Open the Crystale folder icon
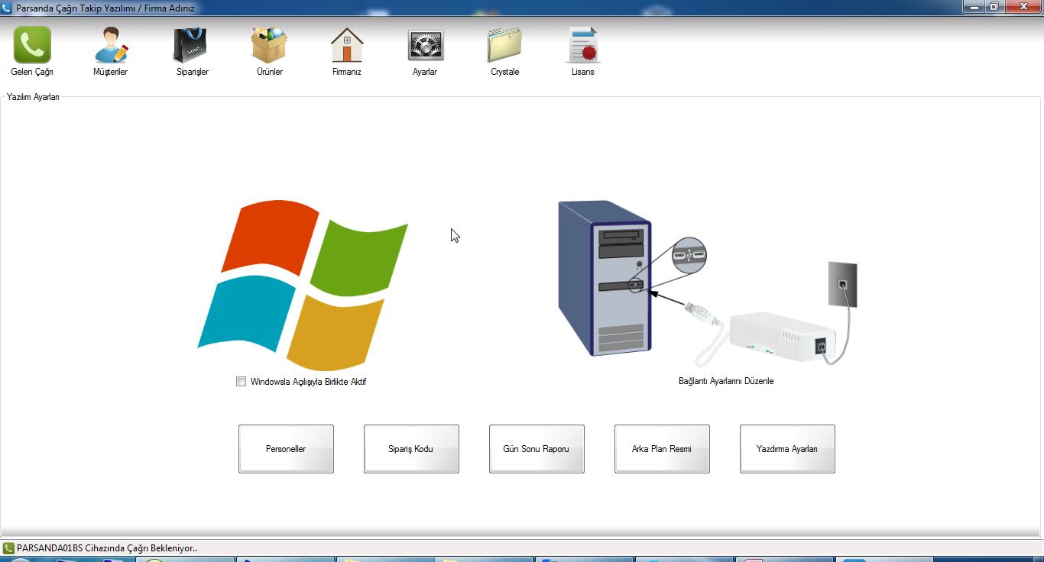 (x=504, y=45)
